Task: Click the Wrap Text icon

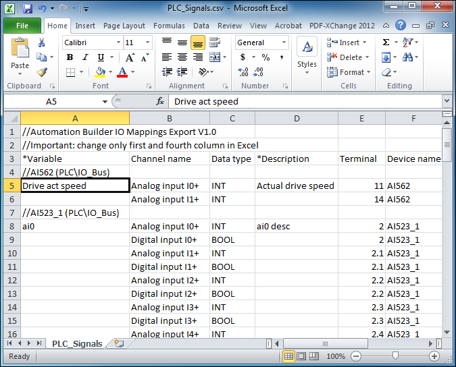Action: click(x=215, y=43)
